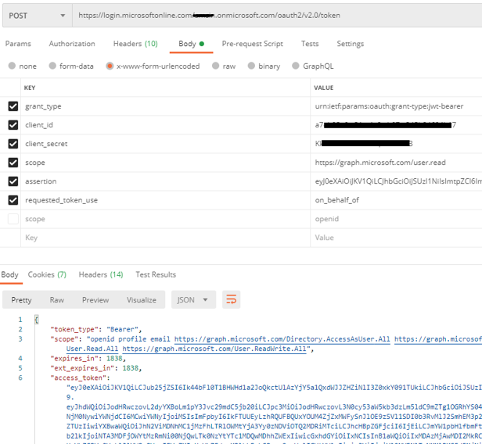This screenshot has height=444, width=482.
Task: Click the client_secret key cell
Action: [165, 144]
